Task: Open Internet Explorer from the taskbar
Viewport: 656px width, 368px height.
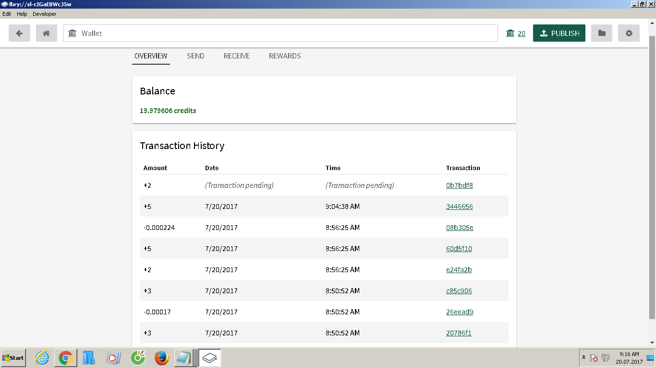Action: [x=42, y=358]
